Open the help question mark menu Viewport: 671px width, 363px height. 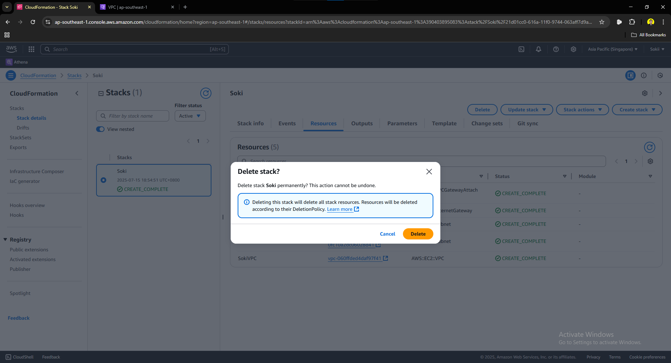(556, 49)
